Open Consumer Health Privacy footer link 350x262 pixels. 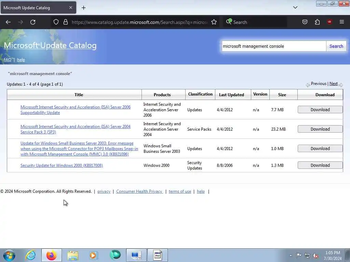139,191
